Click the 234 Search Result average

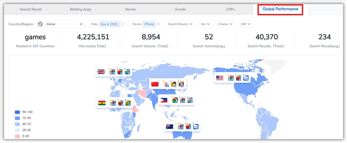[x=325, y=37]
